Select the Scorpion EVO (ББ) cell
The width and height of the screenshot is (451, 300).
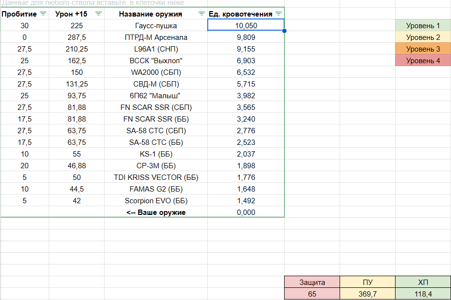coord(156,201)
